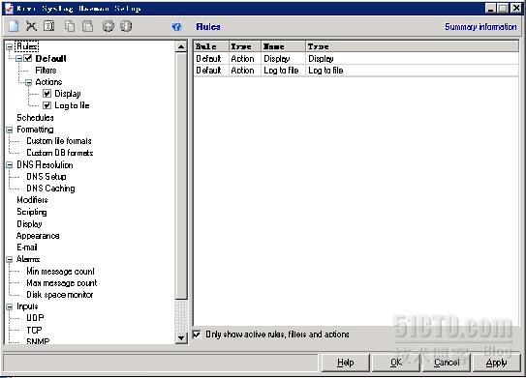Click the Rule column header
The image size is (526, 378).
(x=211, y=46)
